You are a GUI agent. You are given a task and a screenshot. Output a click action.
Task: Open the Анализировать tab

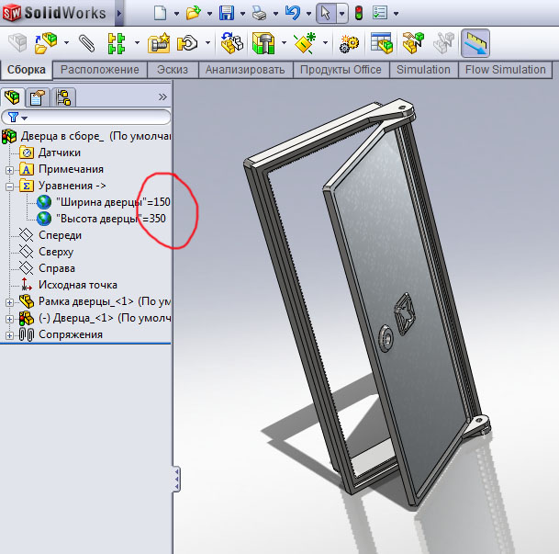tap(246, 70)
